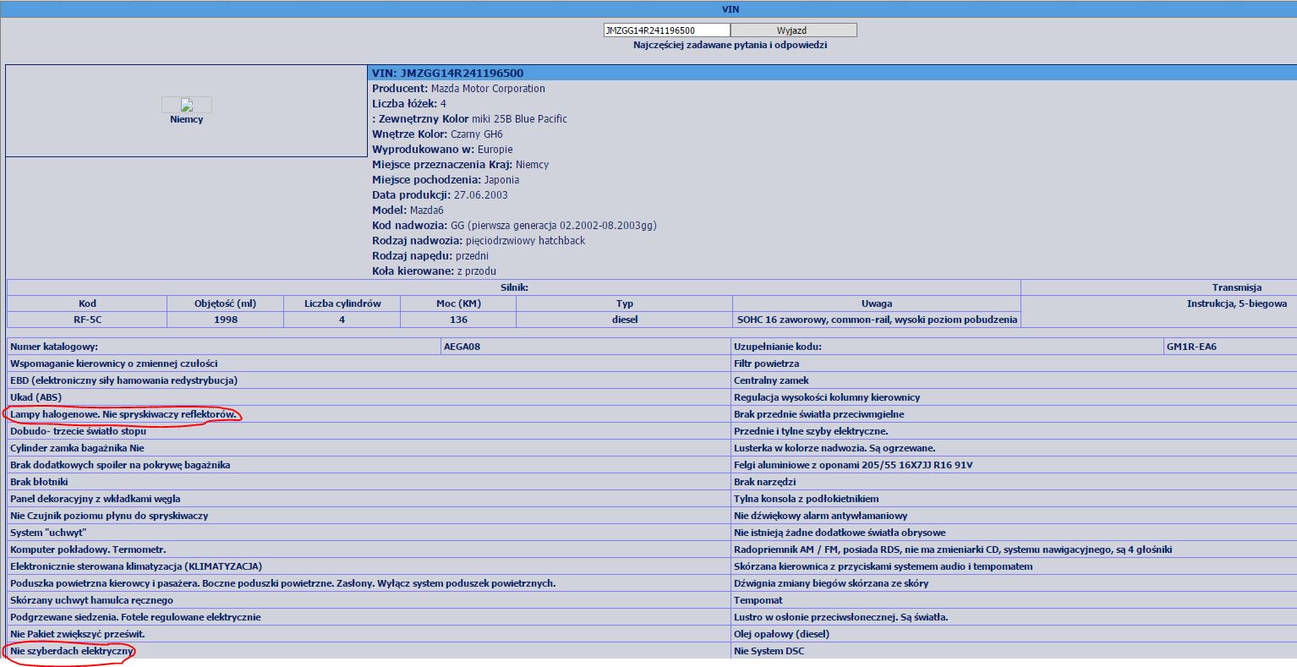The height and width of the screenshot is (667, 1297).
Task: Click the Niemcy label under the flag image
Action: pos(186,120)
